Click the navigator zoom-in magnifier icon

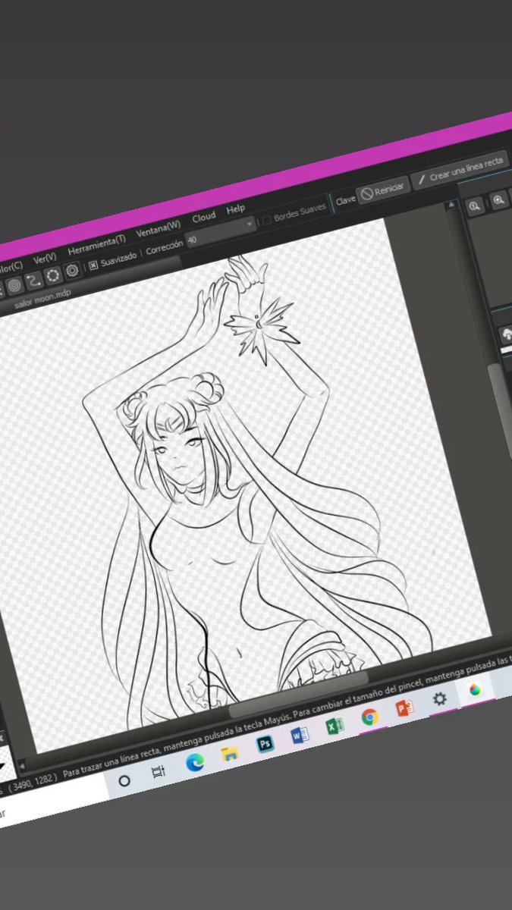tap(499, 201)
